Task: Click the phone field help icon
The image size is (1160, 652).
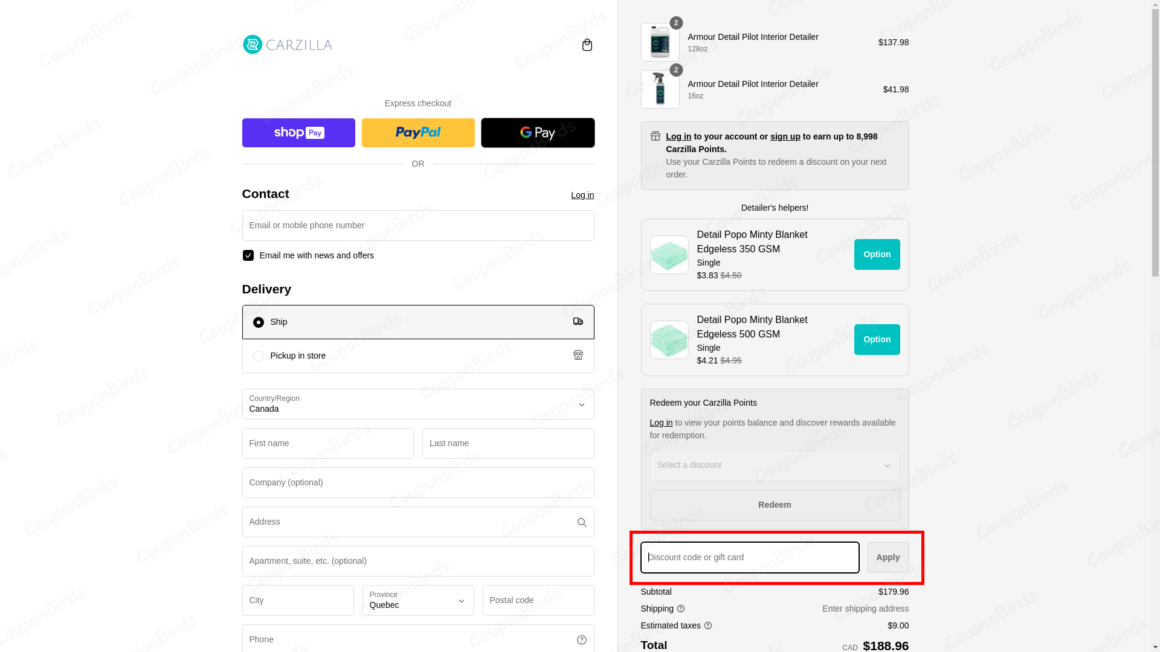Action: click(x=581, y=640)
